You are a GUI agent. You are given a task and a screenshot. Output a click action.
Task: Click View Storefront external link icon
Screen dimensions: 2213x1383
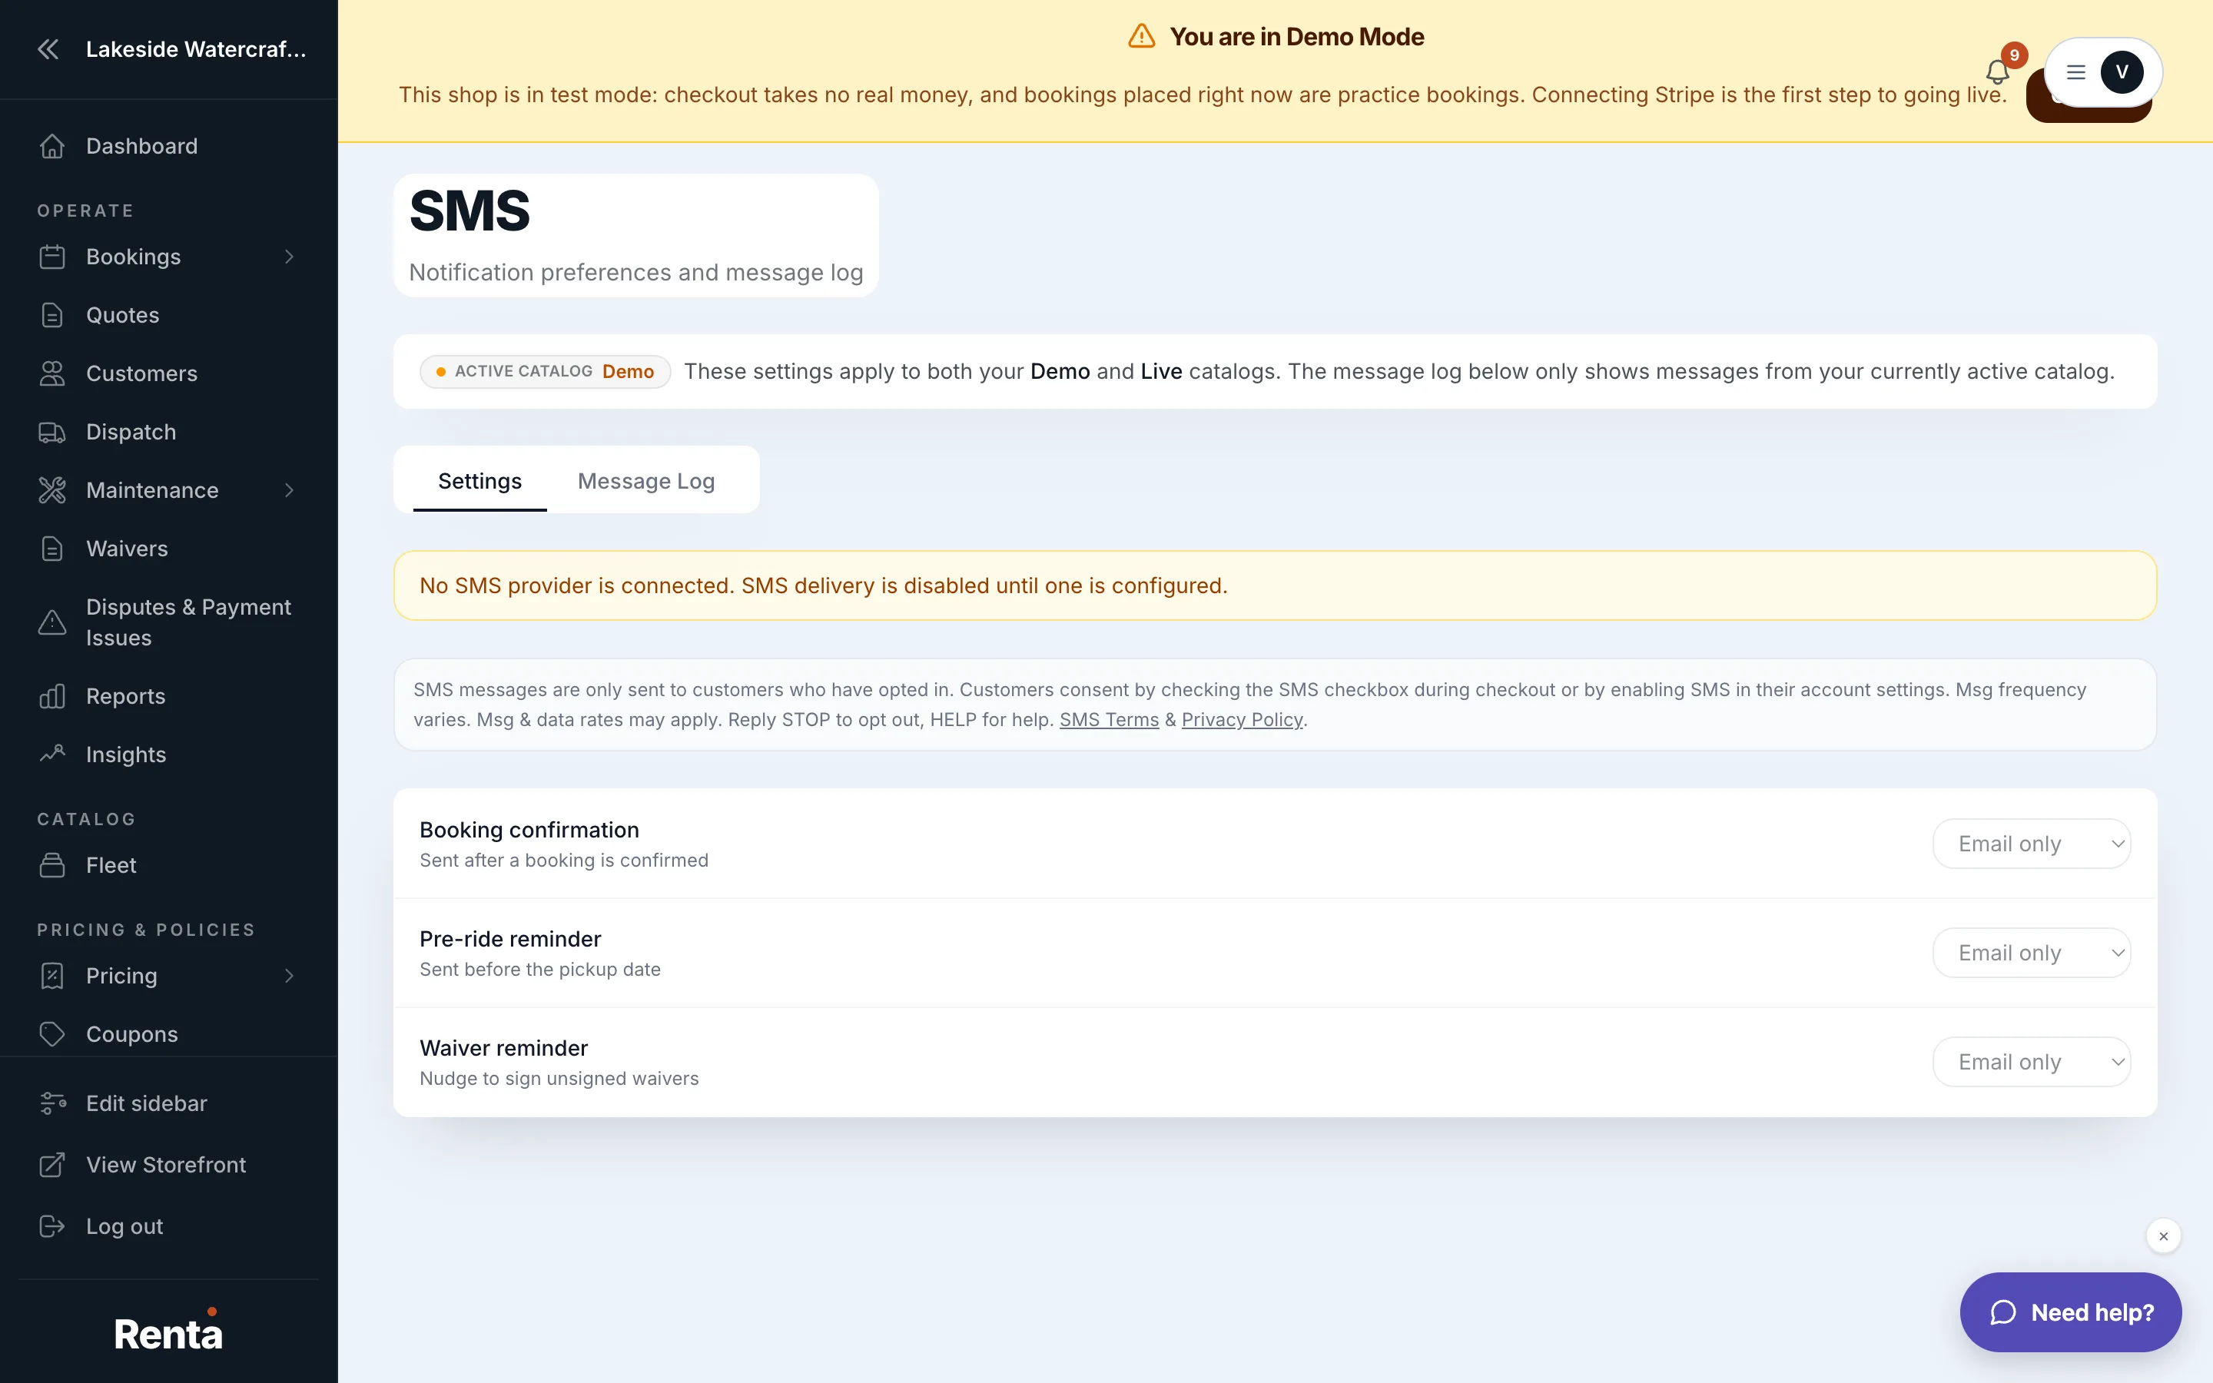coord(52,1166)
